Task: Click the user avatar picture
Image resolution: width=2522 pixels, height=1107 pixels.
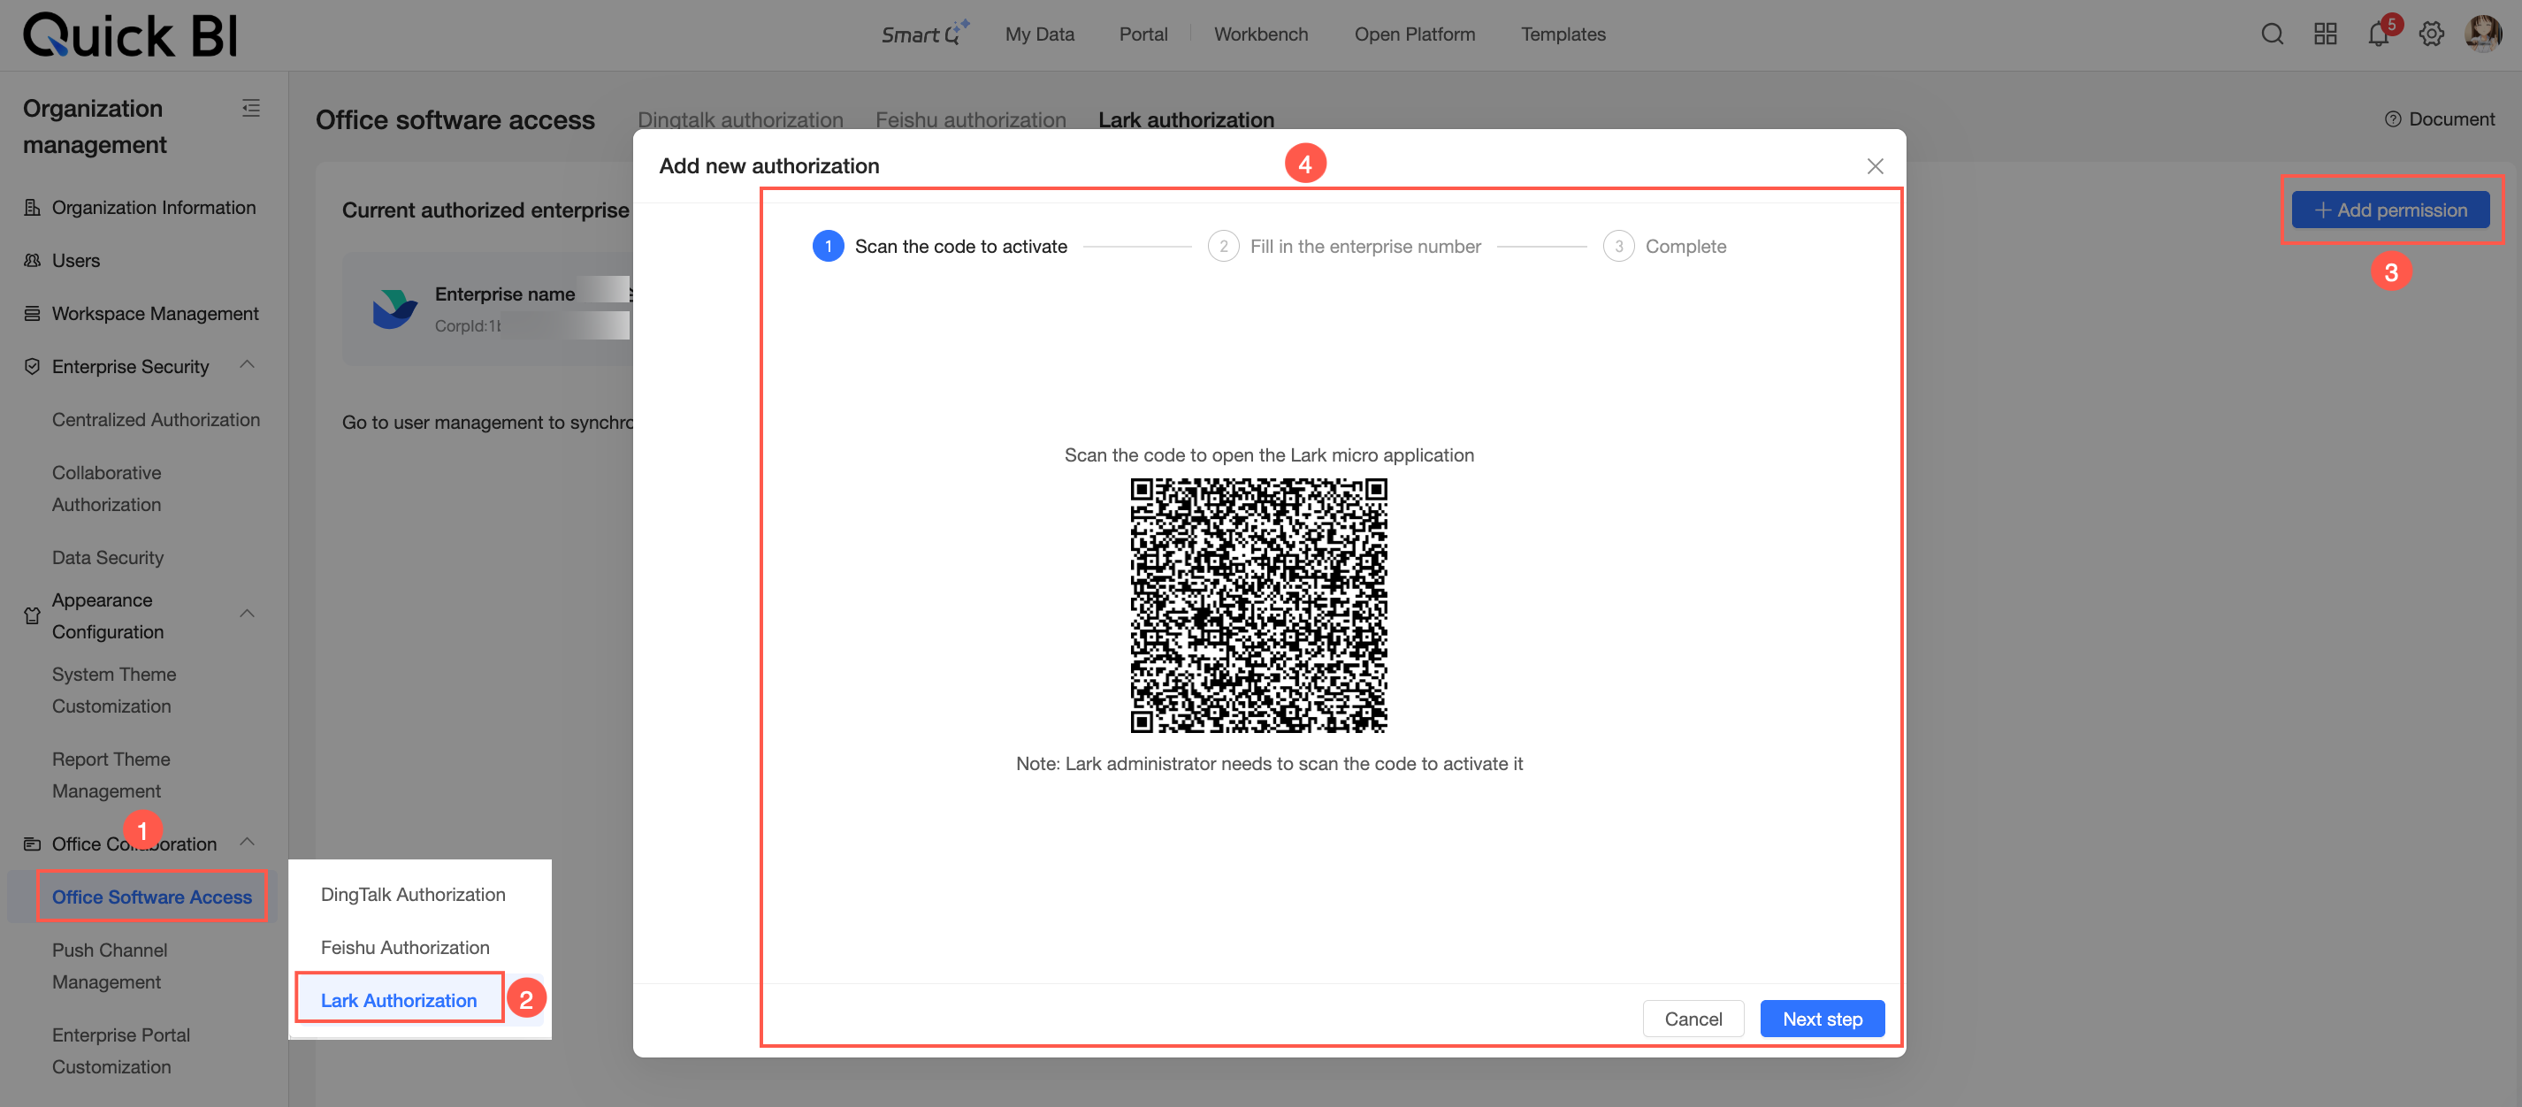Action: point(2483,34)
